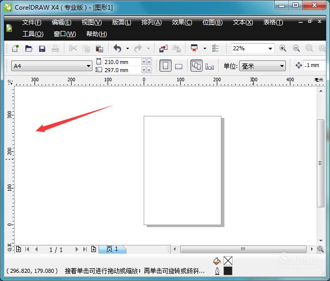Expand the application launcher dropdown arrow

point(205,49)
